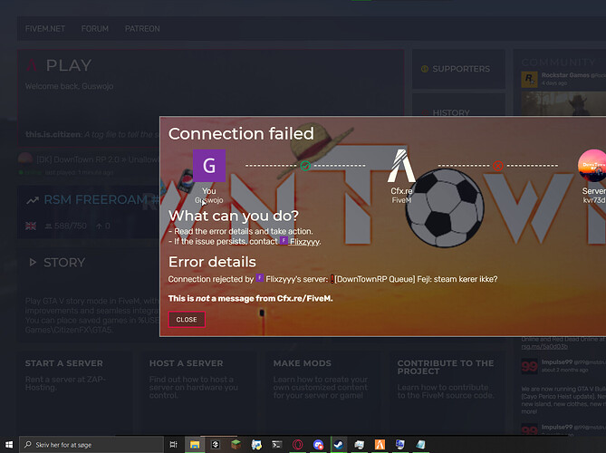Open the FiveM taskbar icon
Screen dimensions: 606x453
coord(380,445)
